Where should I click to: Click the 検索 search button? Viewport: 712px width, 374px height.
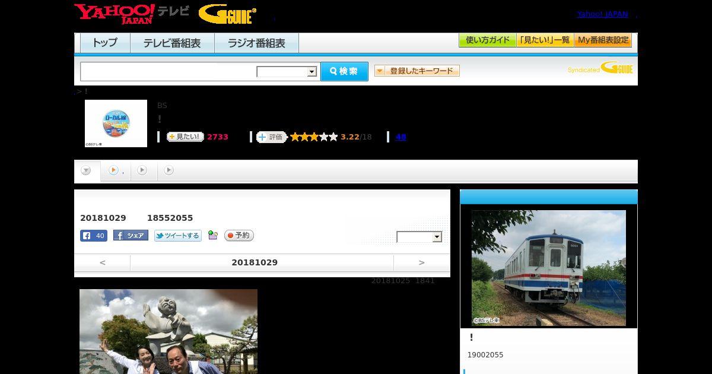tap(344, 71)
